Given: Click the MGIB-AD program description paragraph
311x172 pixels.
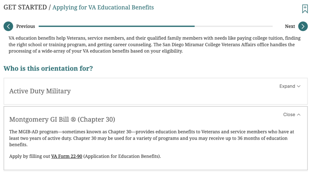Looking at the screenshot, I should pos(151,138).
